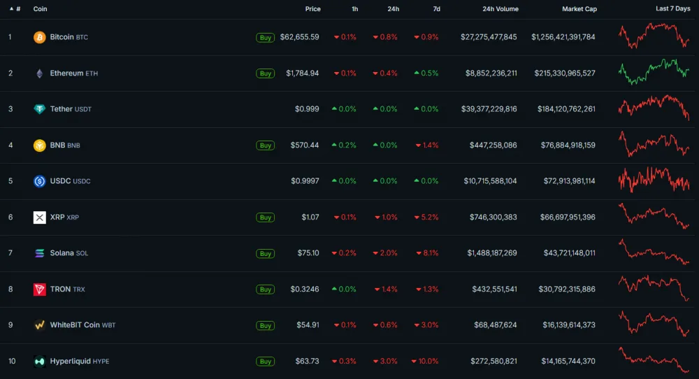Click the Bitcoin orange logo icon
The image size is (699, 379).
click(39, 37)
